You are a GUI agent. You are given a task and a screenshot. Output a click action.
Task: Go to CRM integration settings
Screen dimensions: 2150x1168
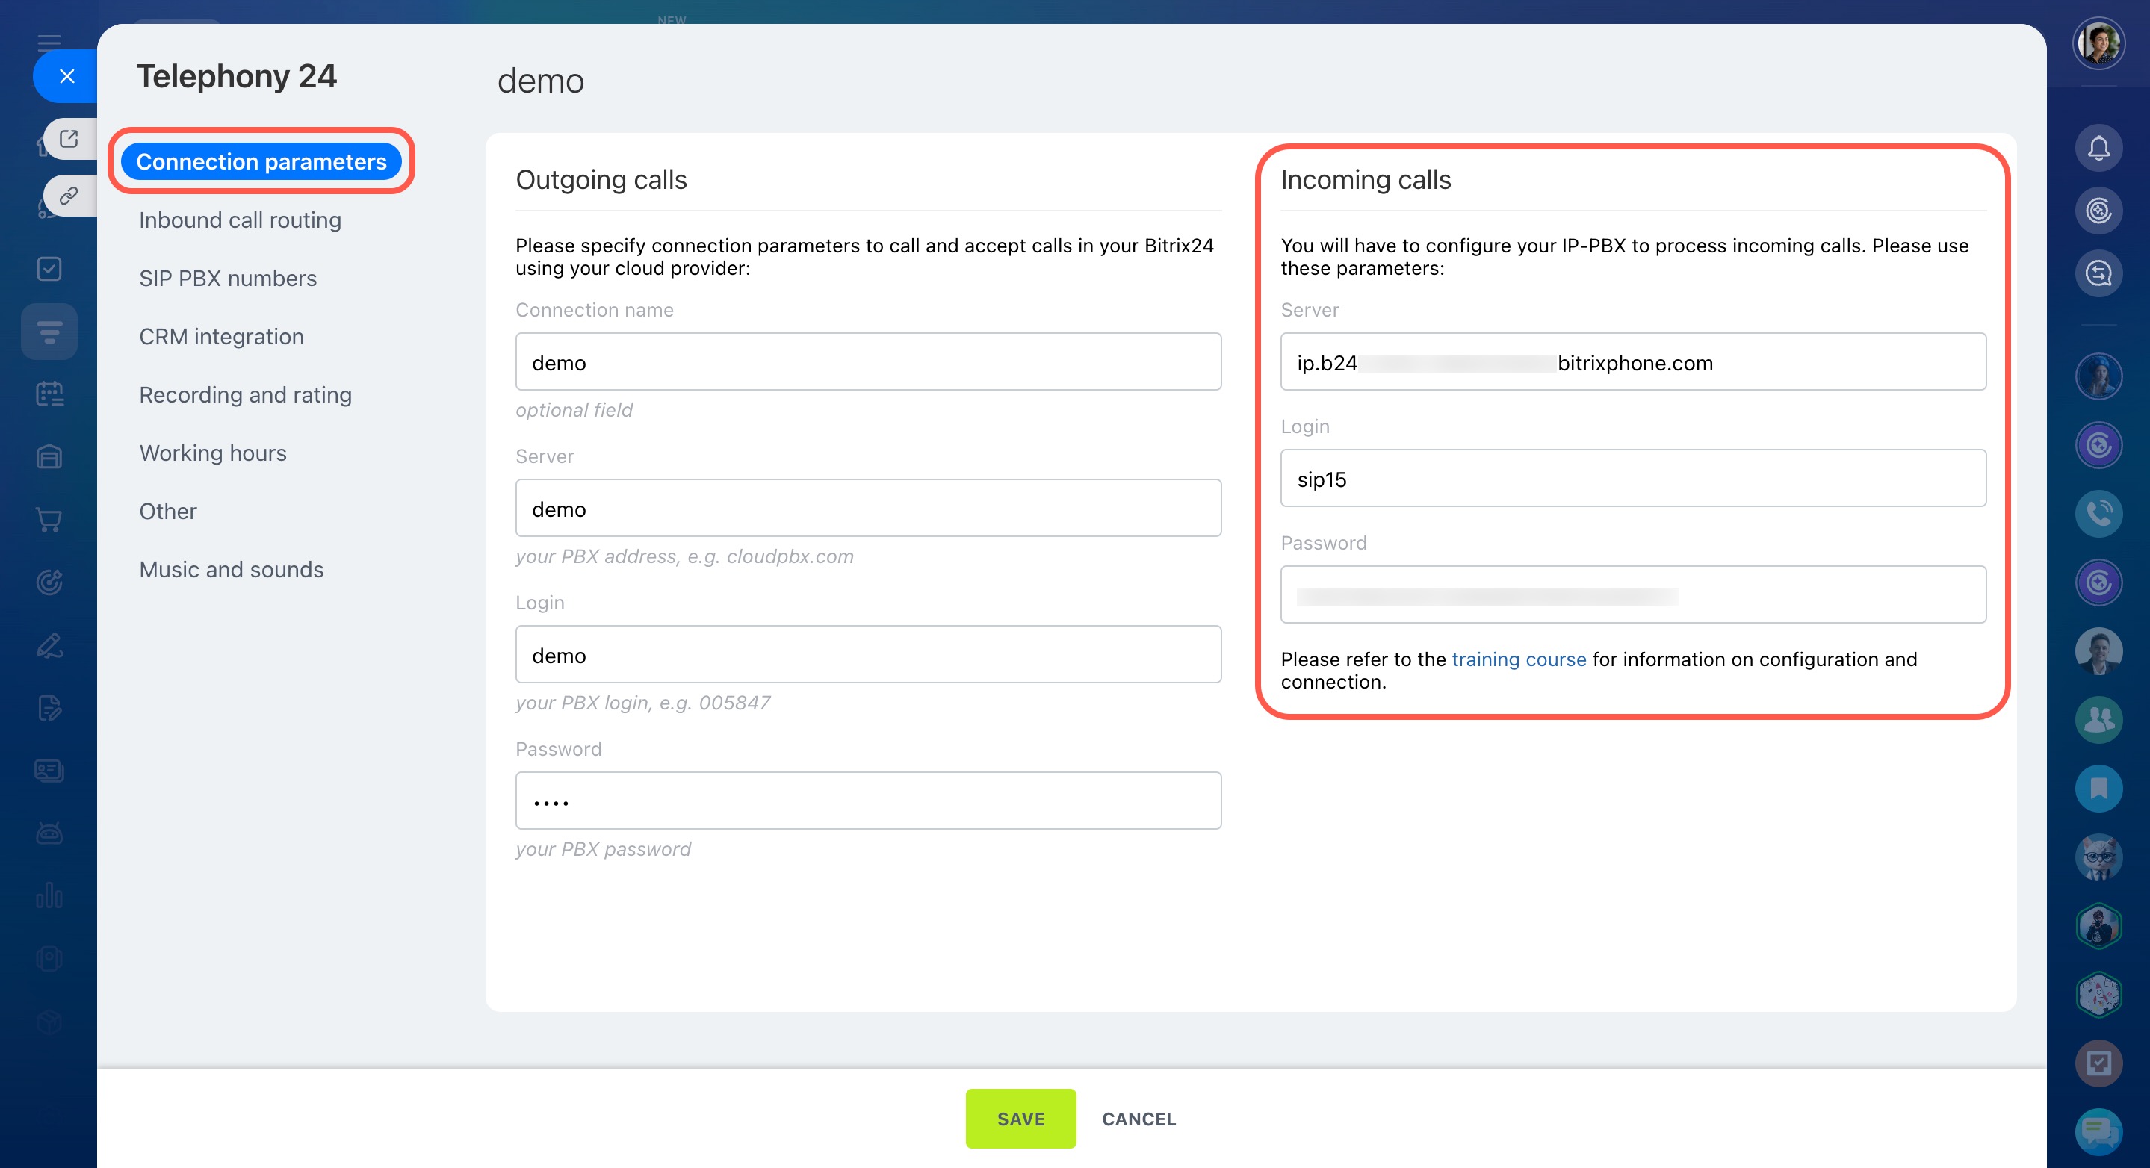pos(221,337)
